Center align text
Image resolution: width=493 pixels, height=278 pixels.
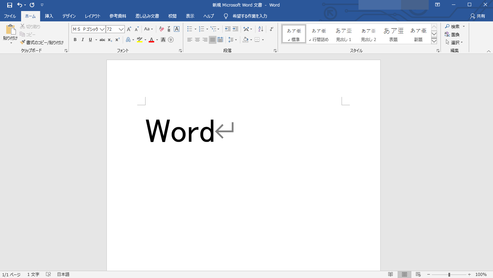[x=197, y=40]
